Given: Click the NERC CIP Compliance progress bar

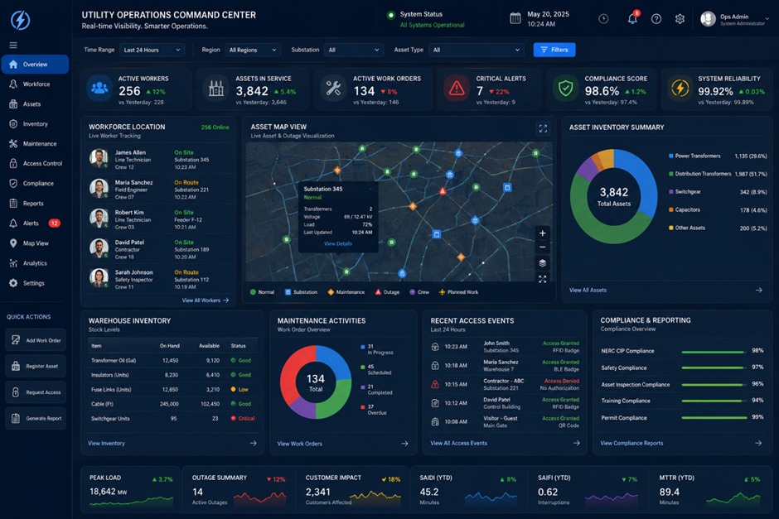Looking at the screenshot, I should click(x=714, y=352).
